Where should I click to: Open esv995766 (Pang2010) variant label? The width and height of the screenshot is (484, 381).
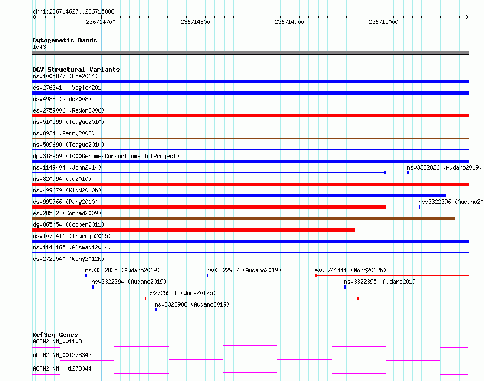pos(65,202)
